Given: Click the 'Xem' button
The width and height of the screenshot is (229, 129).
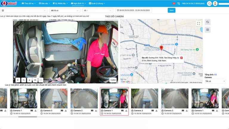Looking at the screenshot, I should (171, 10).
